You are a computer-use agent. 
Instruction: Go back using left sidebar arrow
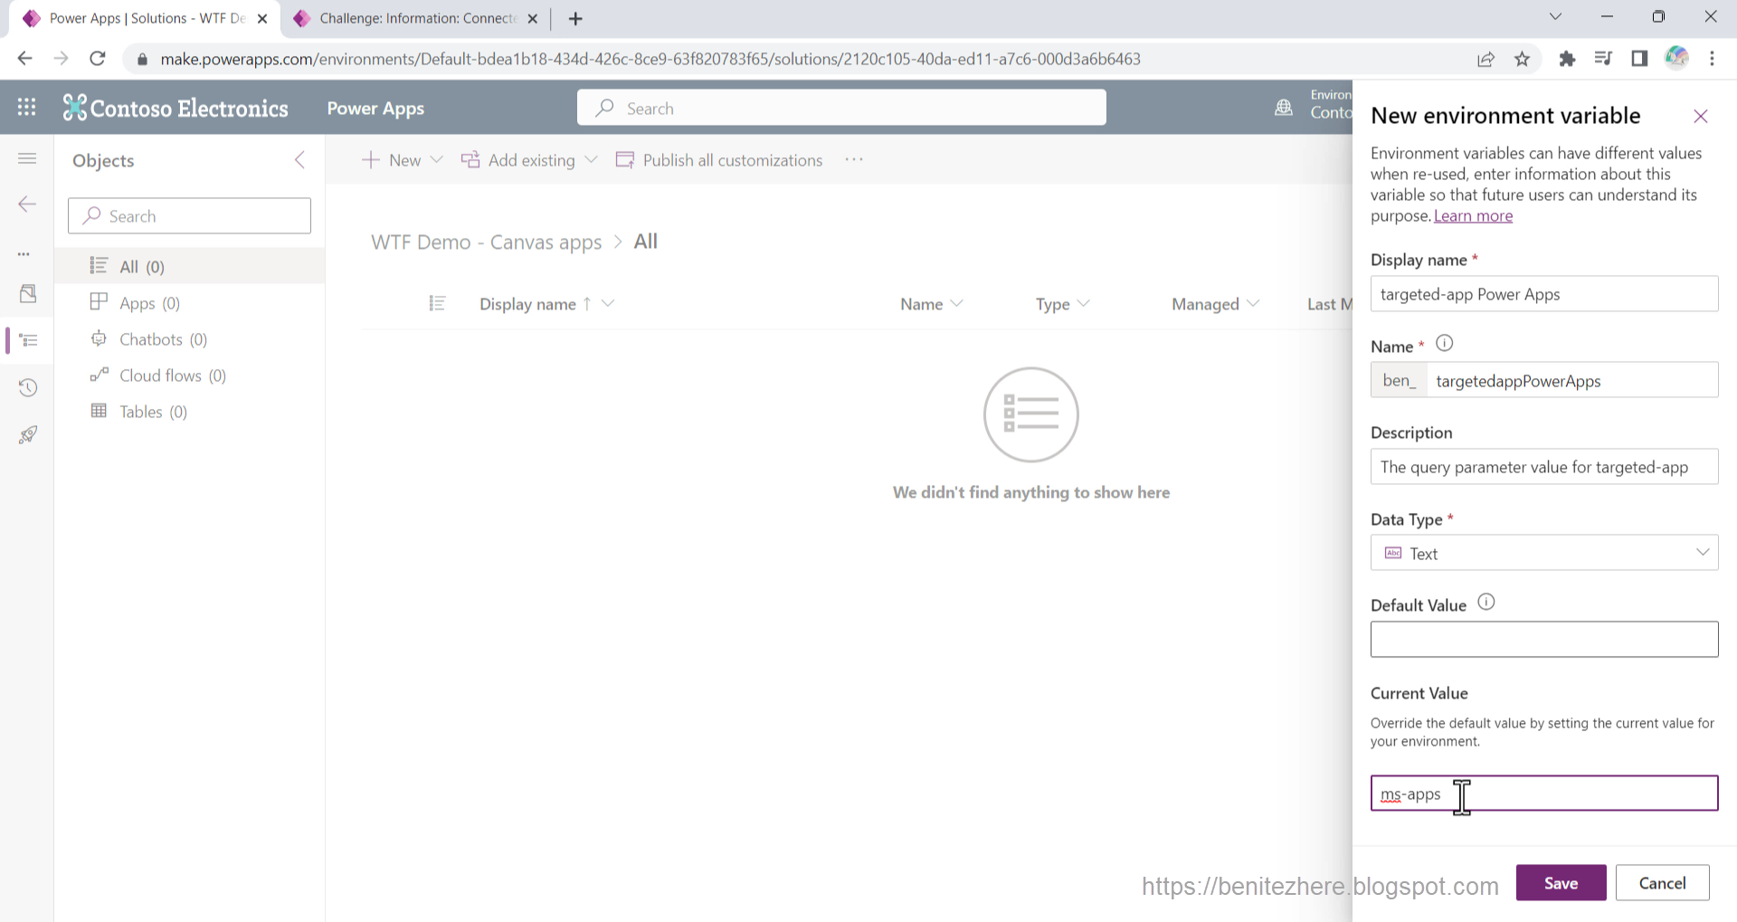(27, 204)
